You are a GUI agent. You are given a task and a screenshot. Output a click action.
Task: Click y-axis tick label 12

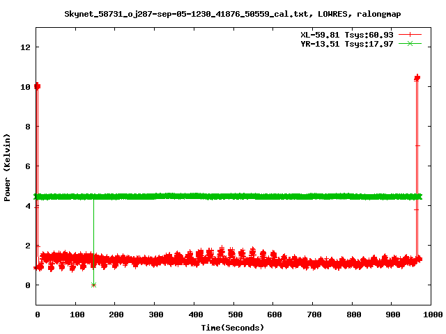tap(25, 47)
